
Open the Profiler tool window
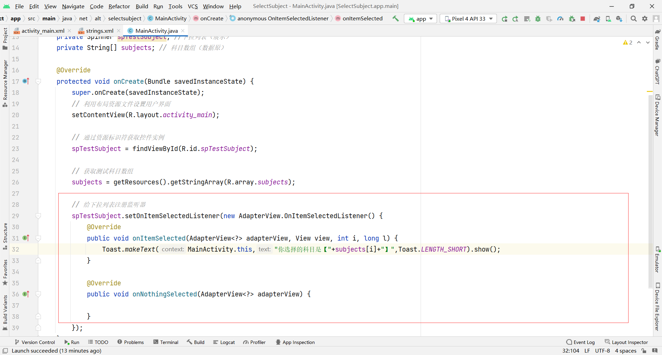[254, 342]
